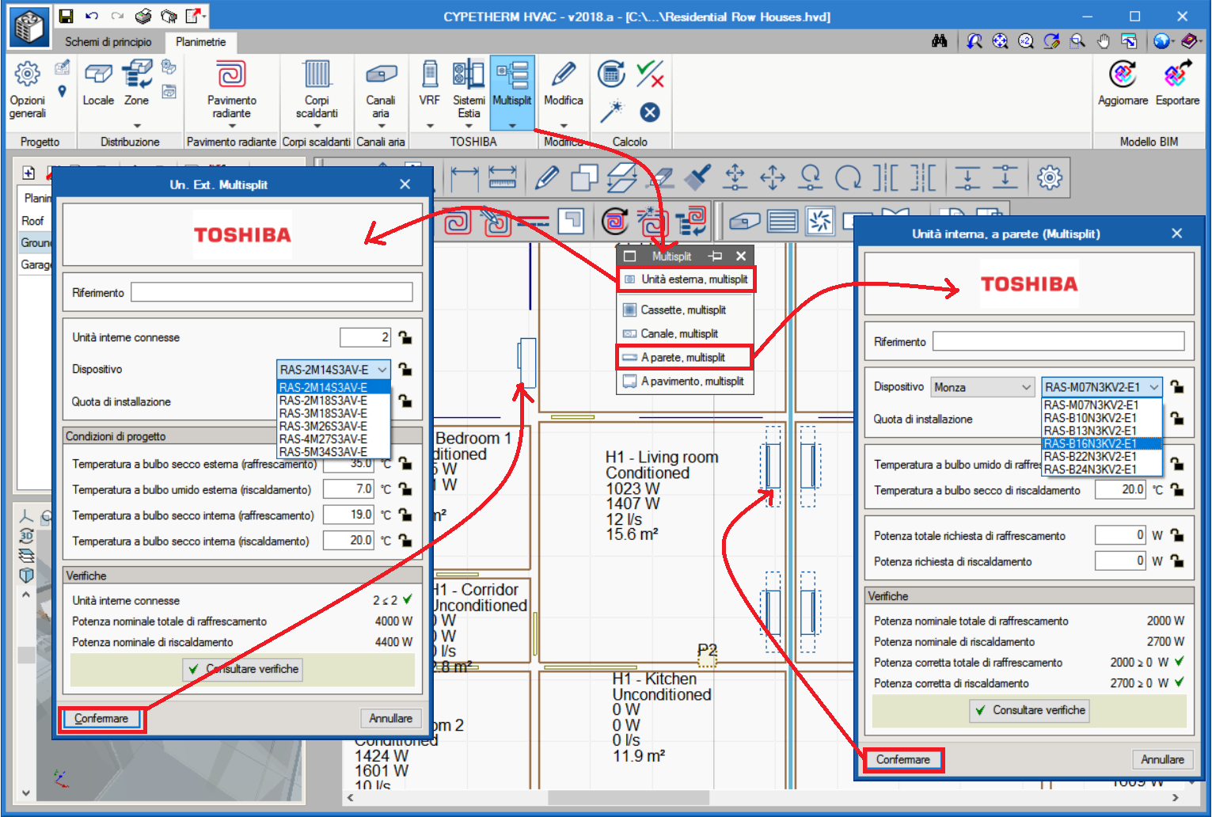
Task: Toggle lock for Potenza totale richiesta di raffrescamento
Action: [x=1177, y=535]
